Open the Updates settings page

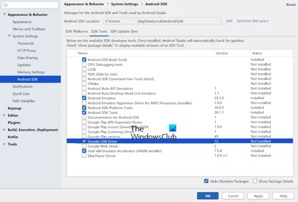pos(24,65)
